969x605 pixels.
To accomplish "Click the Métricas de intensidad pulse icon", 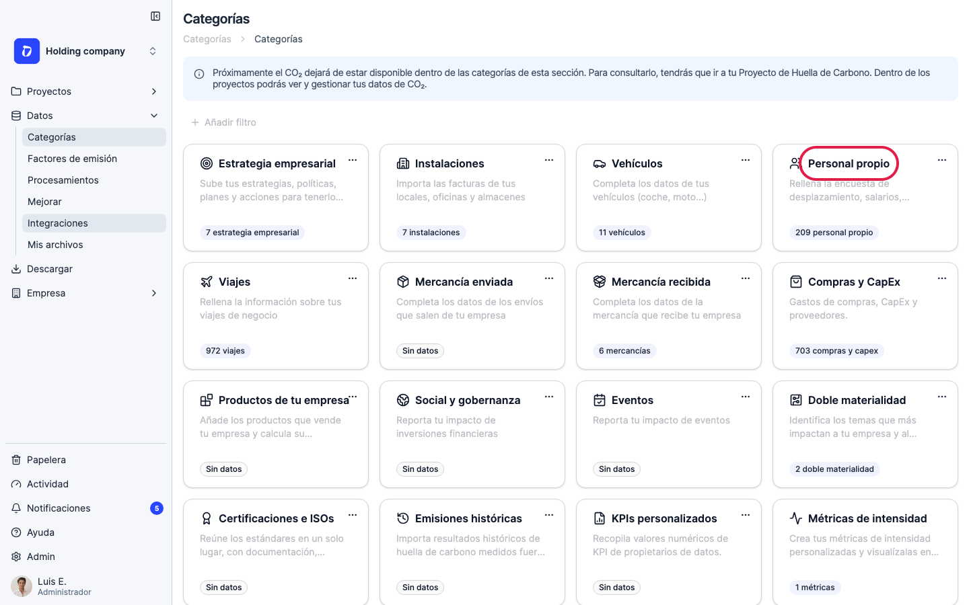I will coord(796,518).
